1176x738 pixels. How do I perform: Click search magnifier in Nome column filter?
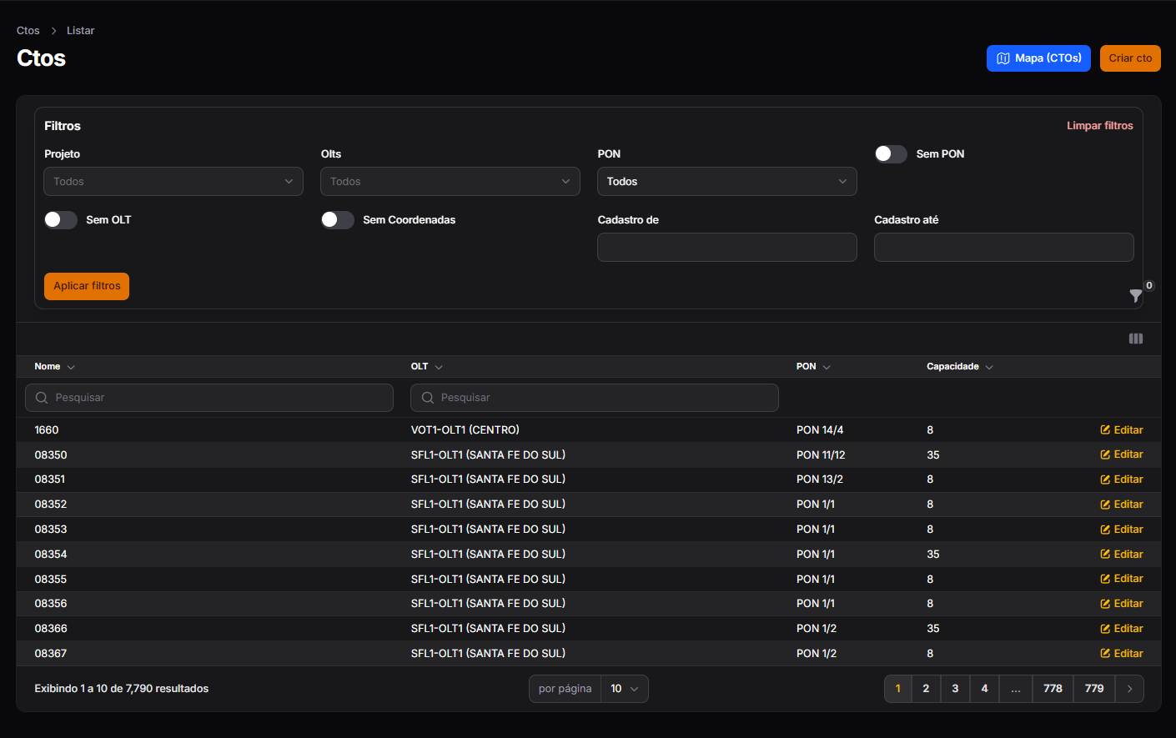[x=42, y=398]
